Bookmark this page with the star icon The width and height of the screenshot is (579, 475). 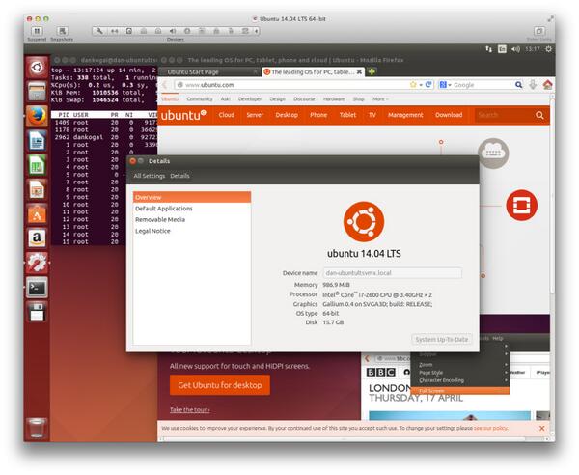(413, 85)
